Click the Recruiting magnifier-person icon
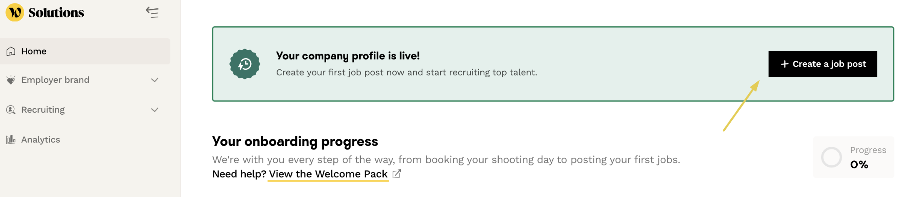This screenshot has height=197, width=909. pyautogui.click(x=11, y=110)
